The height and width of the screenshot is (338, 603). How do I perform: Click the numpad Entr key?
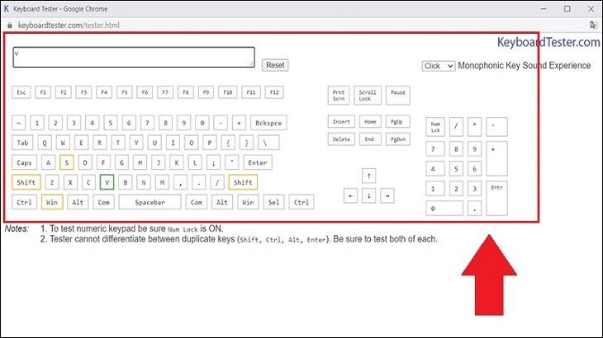(x=497, y=199)
